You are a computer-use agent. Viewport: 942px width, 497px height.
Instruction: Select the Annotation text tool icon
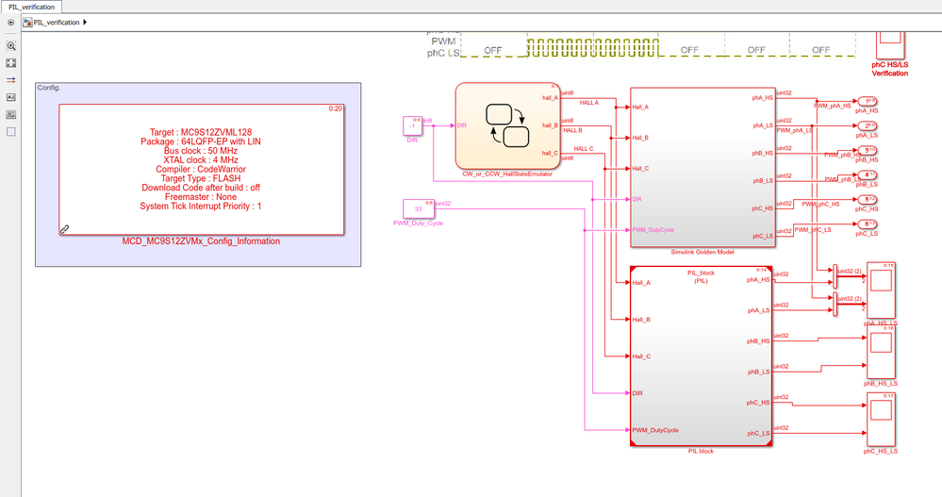[x=10, y=97]
